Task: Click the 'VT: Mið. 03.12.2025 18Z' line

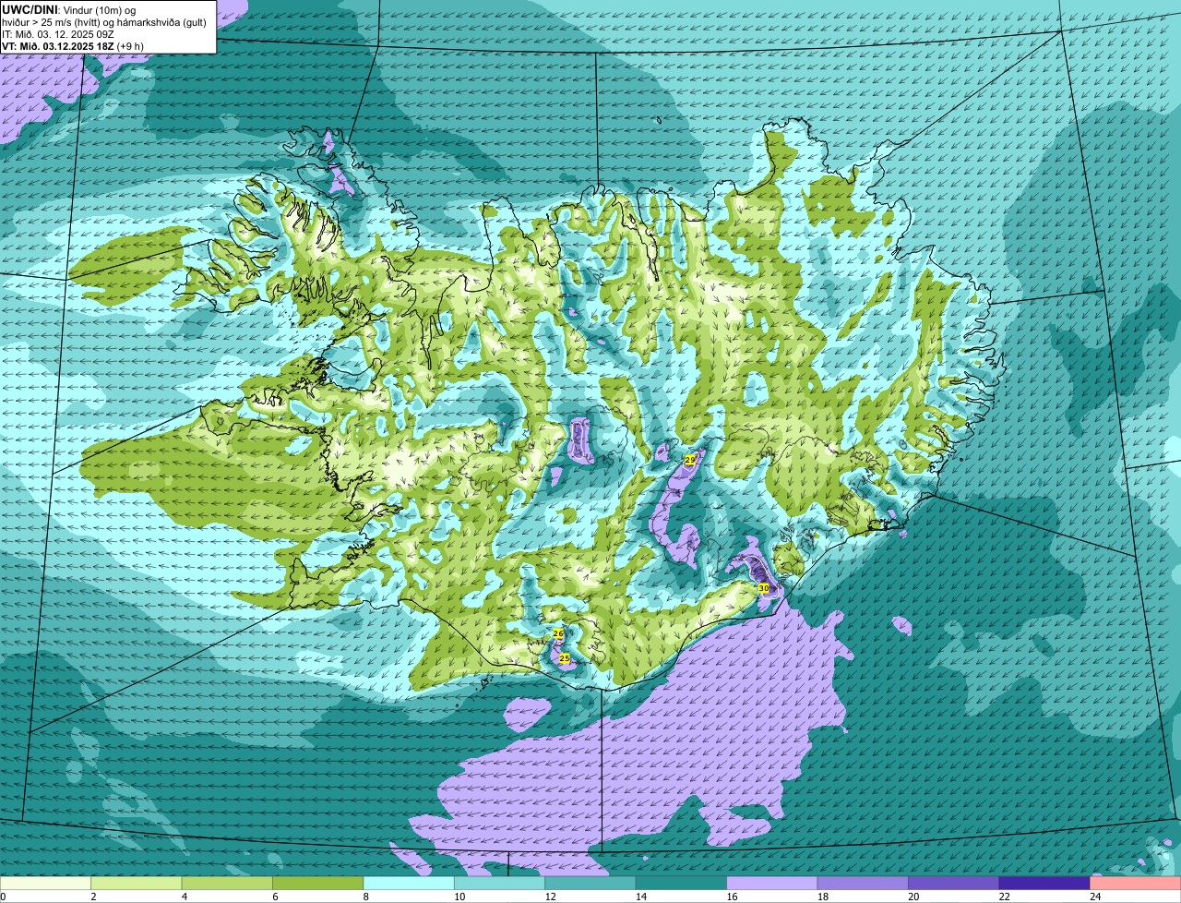Action: pos(72,45)
